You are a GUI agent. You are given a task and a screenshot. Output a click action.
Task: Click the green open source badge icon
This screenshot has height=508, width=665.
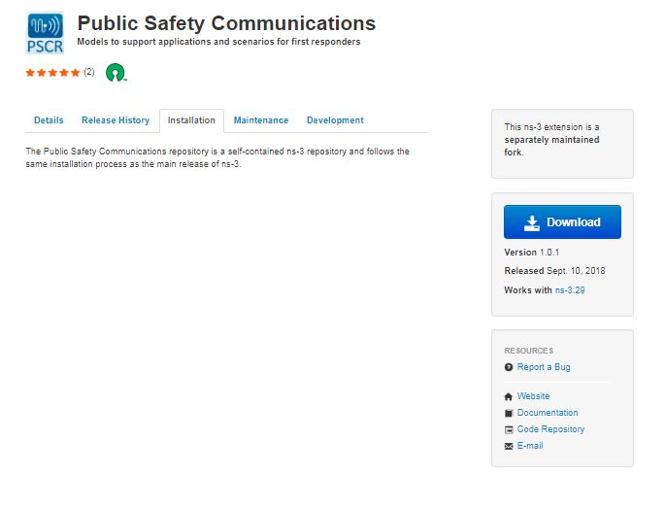pos(116,73)
